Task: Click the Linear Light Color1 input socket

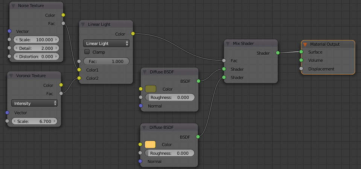Action: 79,70
